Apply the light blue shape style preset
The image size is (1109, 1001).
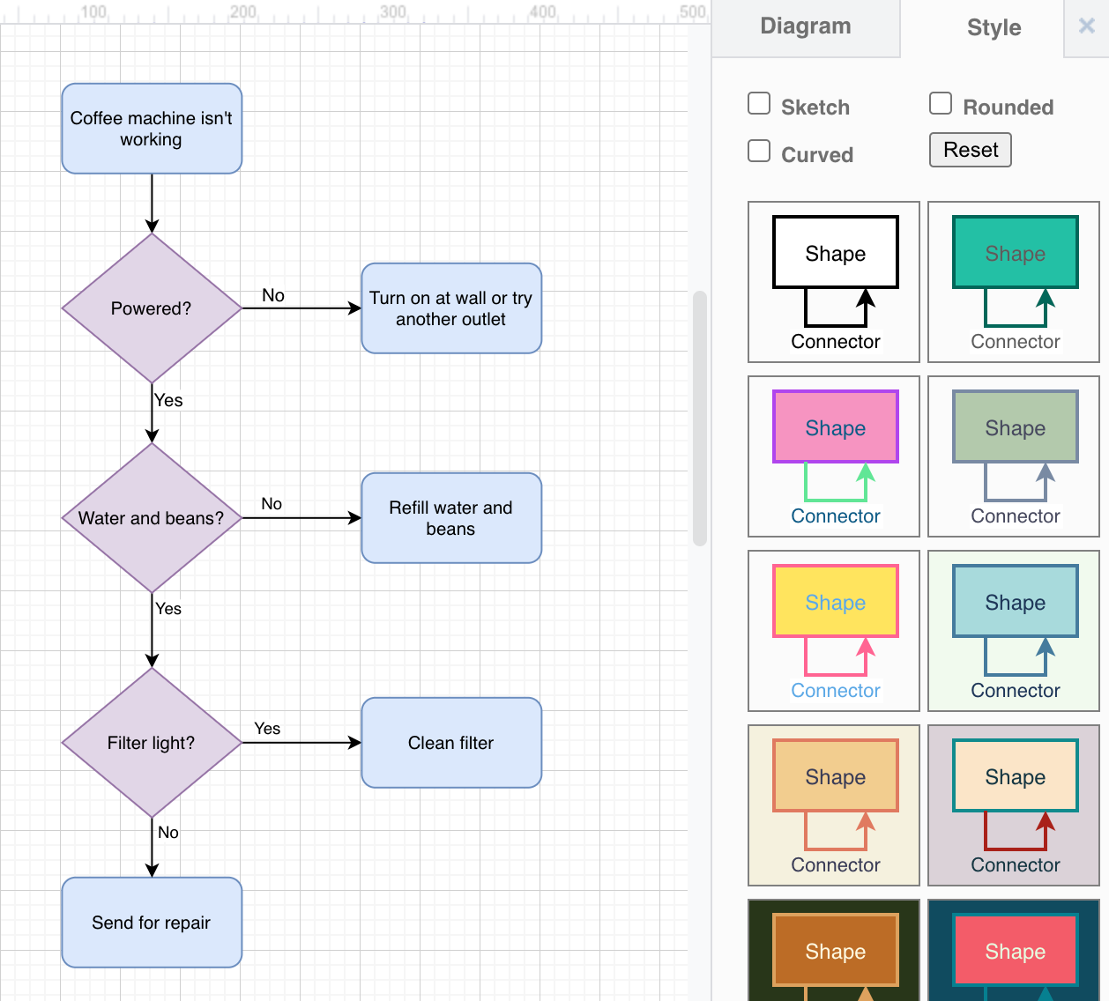click(1013, 631)
